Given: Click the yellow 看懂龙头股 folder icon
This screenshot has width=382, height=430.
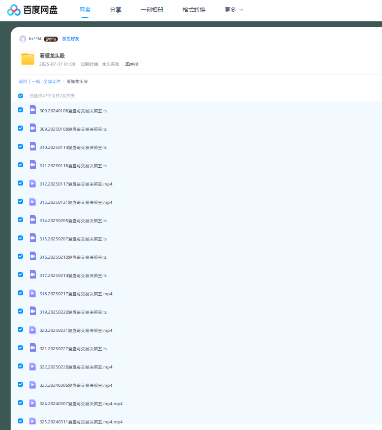Looking at the screenshot, I should pyautogui.click(x=27, y=59).
